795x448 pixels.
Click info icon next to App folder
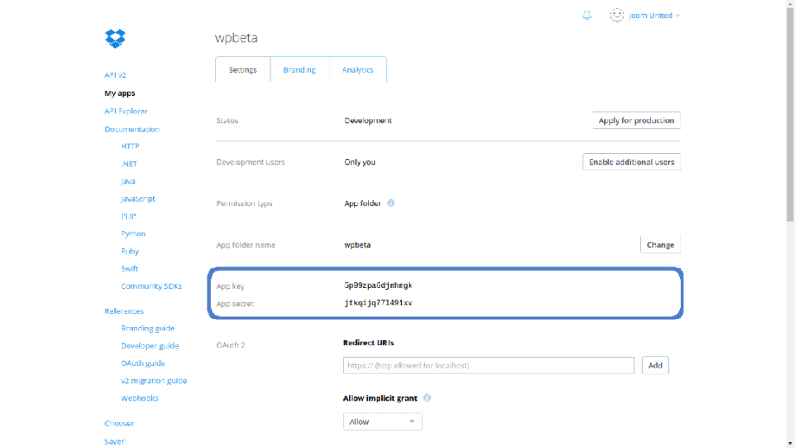click(x=391, y=203)
